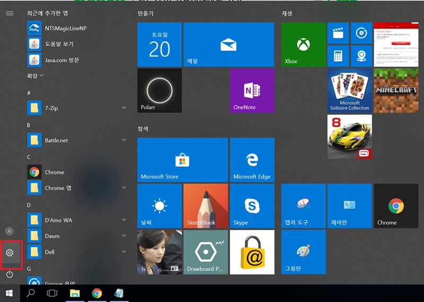The image size is (424, 302).
Task: Open 도움말 보기 Java help entry
Action: pyautogui.click(x=77, y=44)
